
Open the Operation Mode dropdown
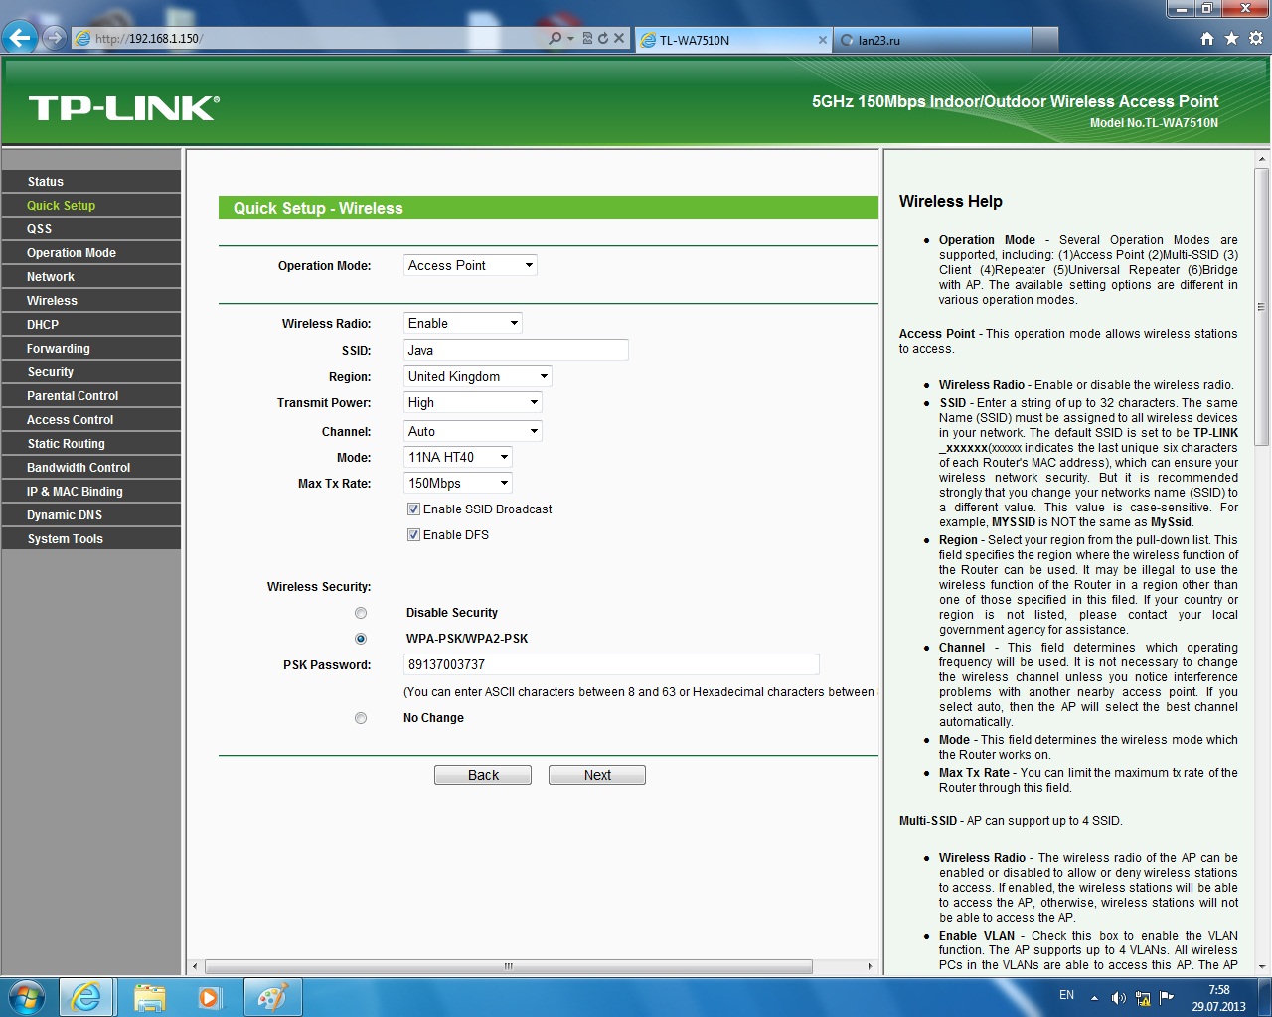tap(470, 265)
